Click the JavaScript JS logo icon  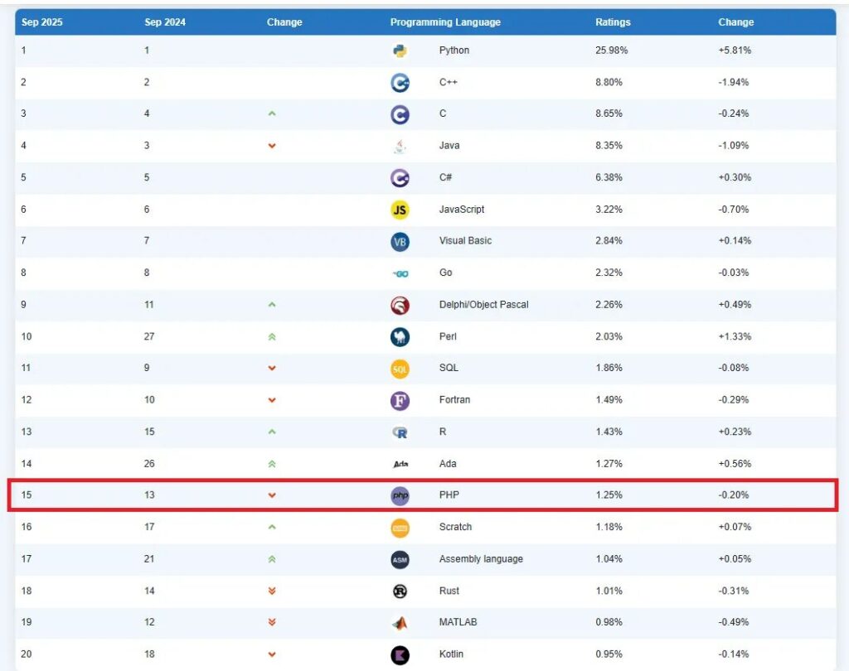400,210
